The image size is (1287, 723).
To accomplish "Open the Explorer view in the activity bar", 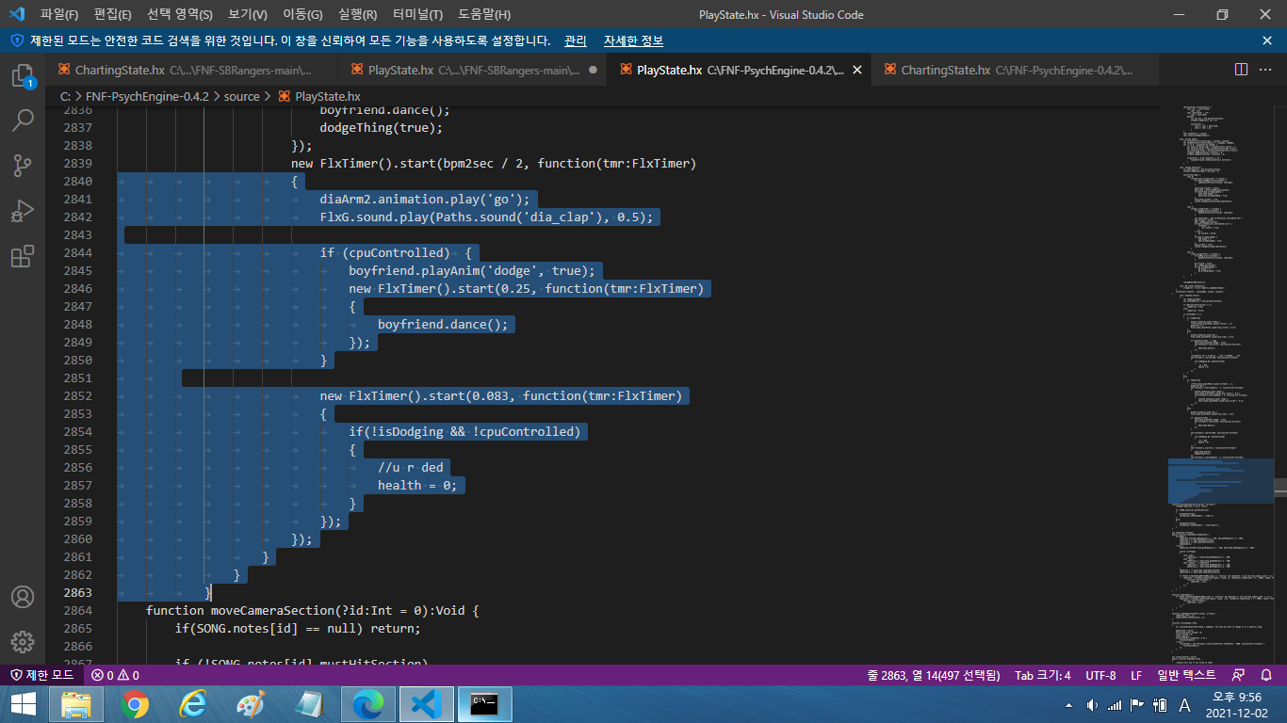I will pos(24,75).
